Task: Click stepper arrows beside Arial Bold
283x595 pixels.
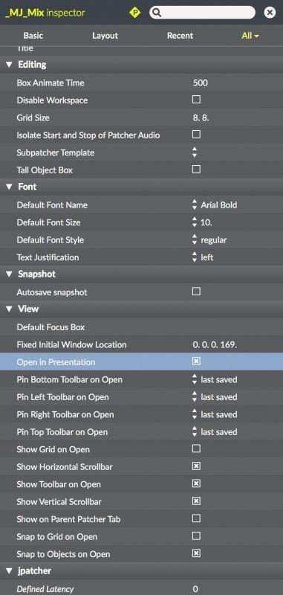Action: pos(195,205)
